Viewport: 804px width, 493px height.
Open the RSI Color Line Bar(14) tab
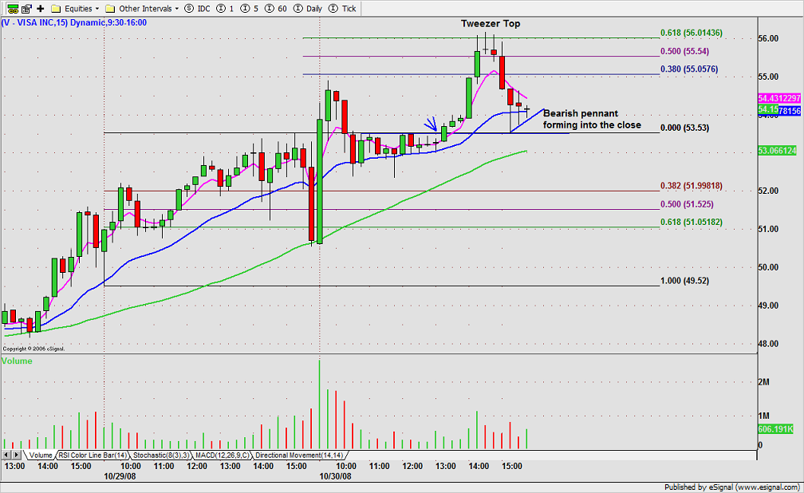pyautogui.click(x=93, y=455)
